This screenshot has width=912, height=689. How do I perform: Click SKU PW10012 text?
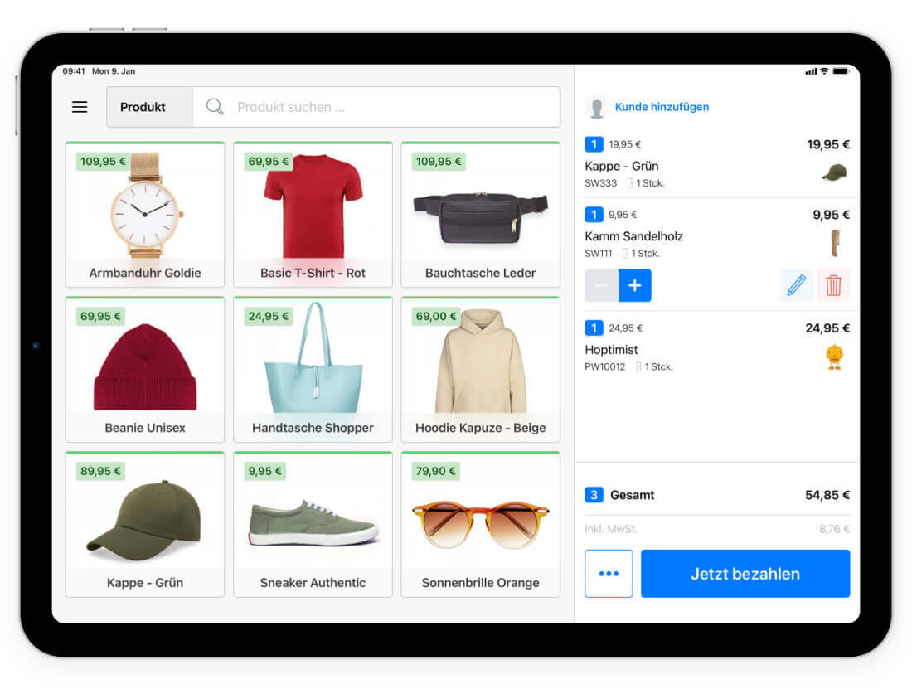(605, 366)
